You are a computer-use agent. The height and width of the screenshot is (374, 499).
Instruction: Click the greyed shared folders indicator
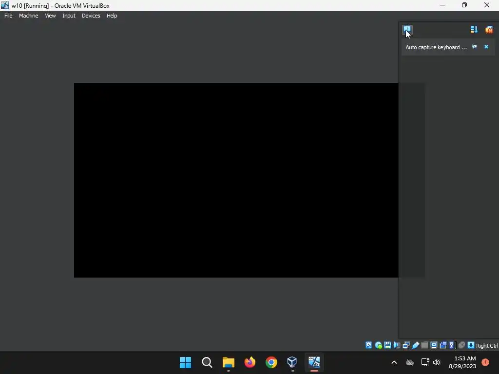424,345
